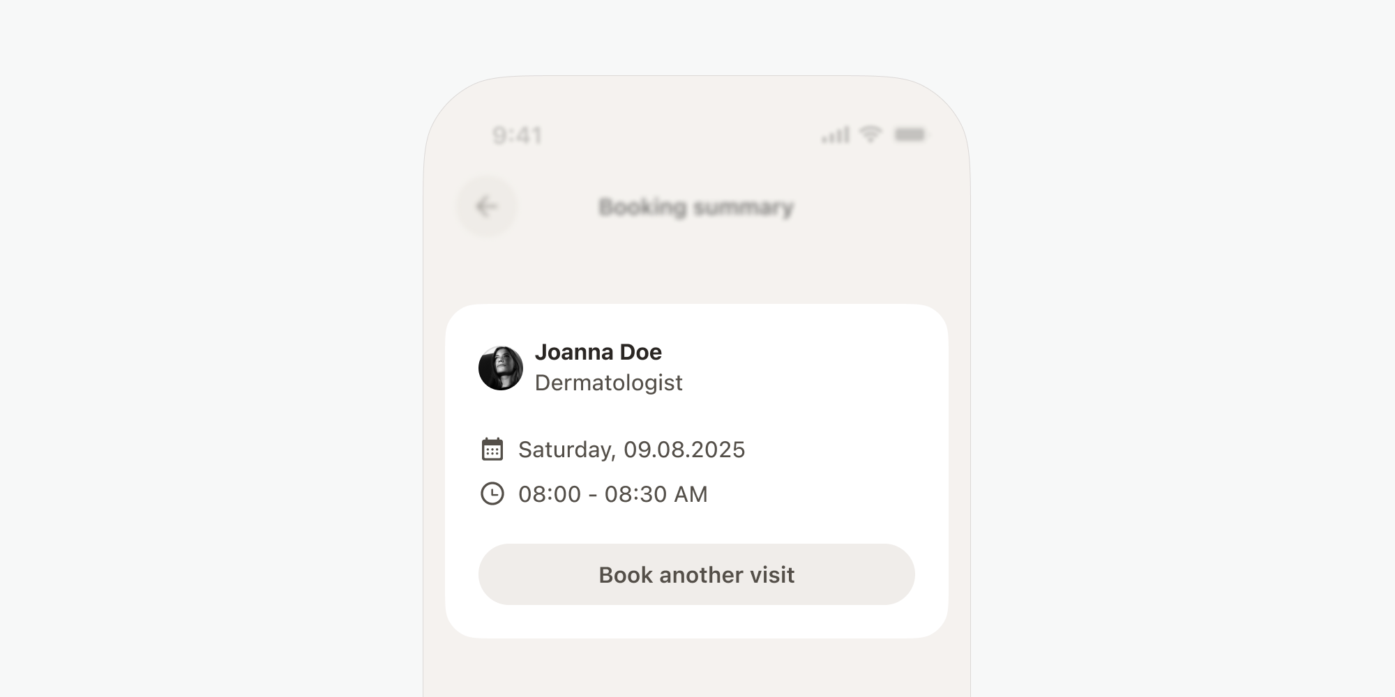Click the surname Doe

pos(640,352)
